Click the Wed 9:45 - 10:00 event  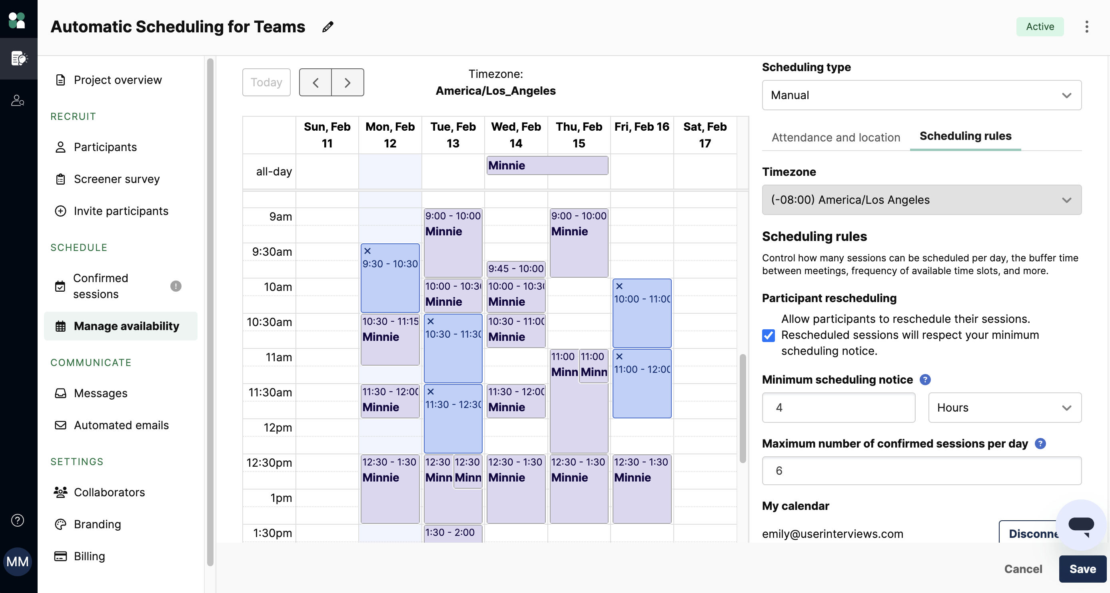point(516,269)
